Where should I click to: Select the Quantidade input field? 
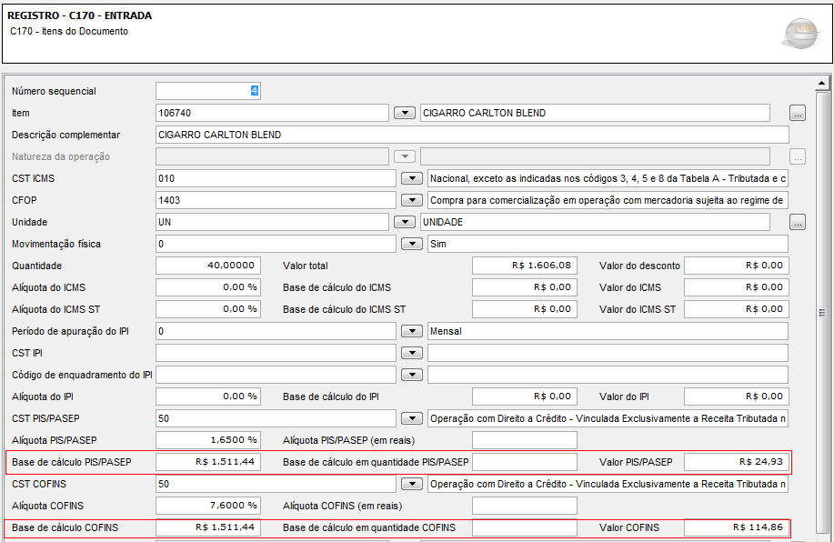click(x=208, y=266)
